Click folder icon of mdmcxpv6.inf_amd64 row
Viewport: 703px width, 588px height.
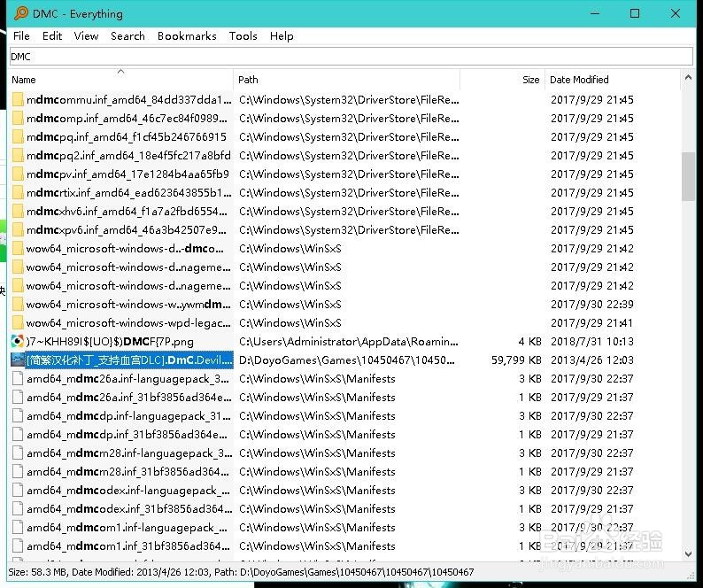(x=18, y=229)
